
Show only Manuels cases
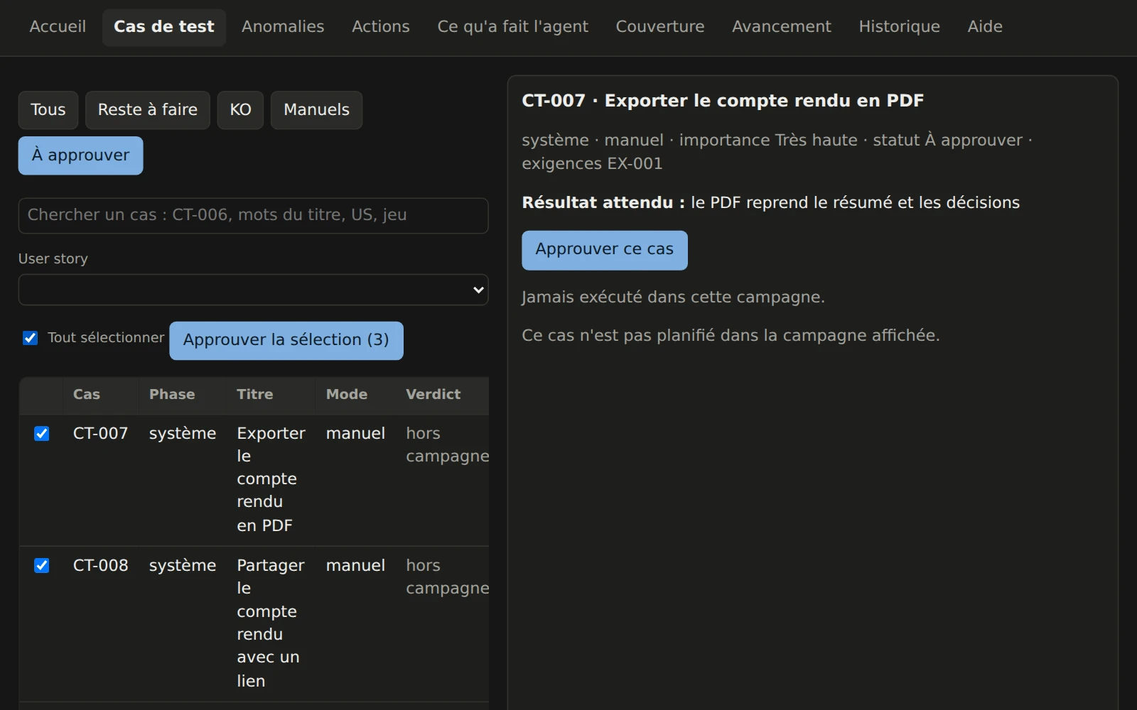click(316, 110)
